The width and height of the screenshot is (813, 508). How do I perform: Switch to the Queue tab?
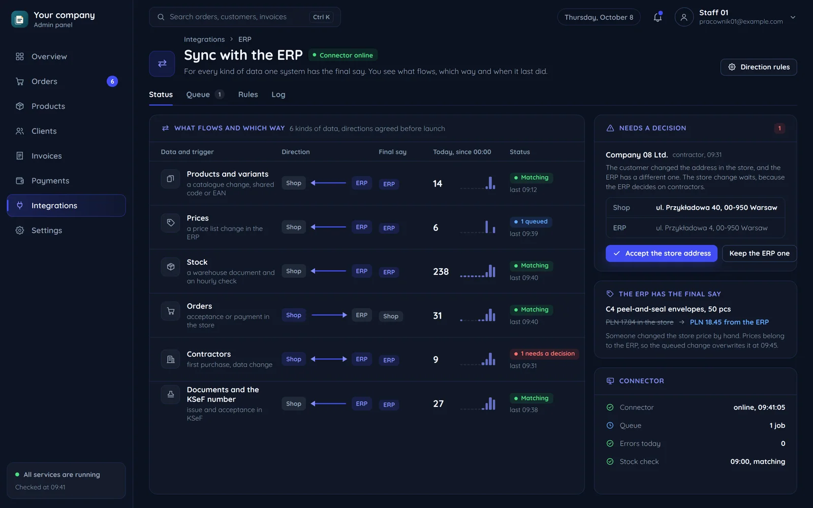(205, 94)
